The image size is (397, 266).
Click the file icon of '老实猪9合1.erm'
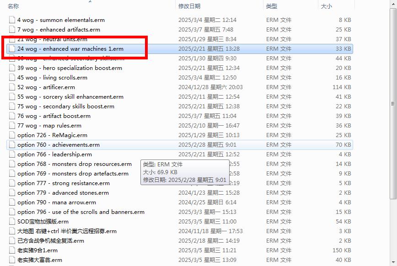(x=12, y=250)
